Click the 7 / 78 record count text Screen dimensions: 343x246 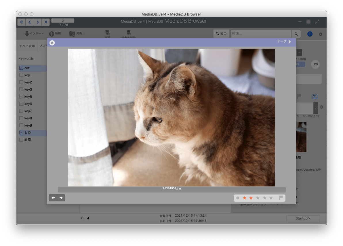pos(64,25)
